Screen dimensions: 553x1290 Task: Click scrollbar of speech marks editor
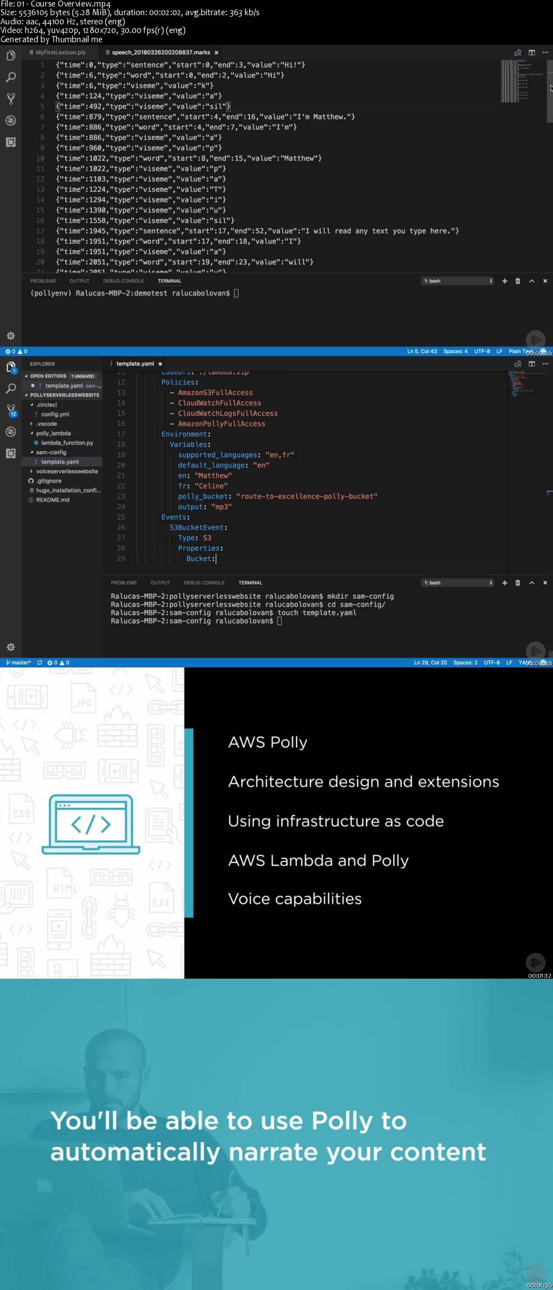tap(550, 91)
